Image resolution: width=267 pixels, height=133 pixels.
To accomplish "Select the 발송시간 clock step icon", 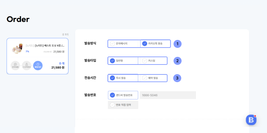I will pyautogui.click(x=38, y=66).
